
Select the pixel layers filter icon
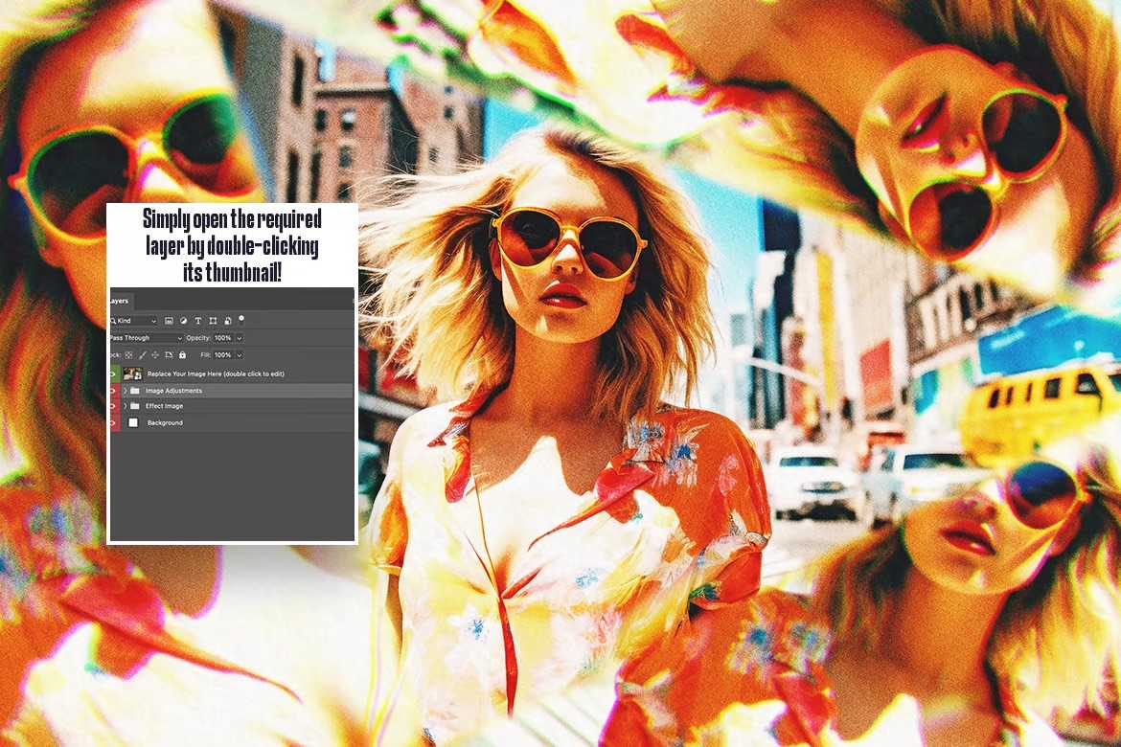(x=169, y=322)
